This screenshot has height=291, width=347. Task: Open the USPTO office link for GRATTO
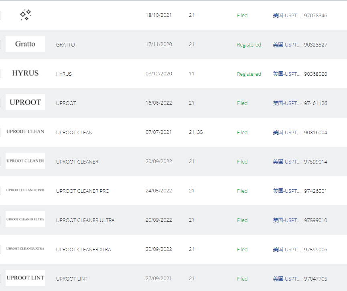[x=286, y=44]
